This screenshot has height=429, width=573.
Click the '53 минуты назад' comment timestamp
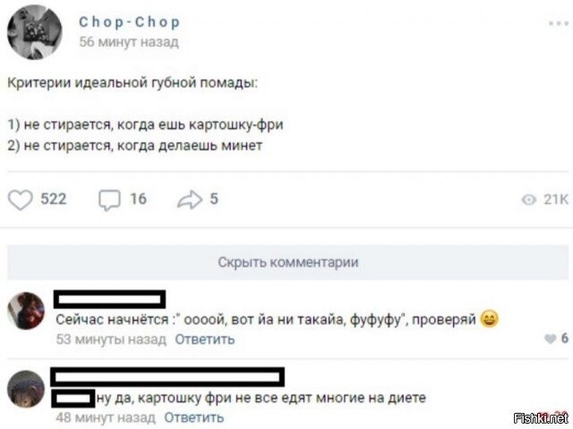pyautogui.click(x=111, y=339)
